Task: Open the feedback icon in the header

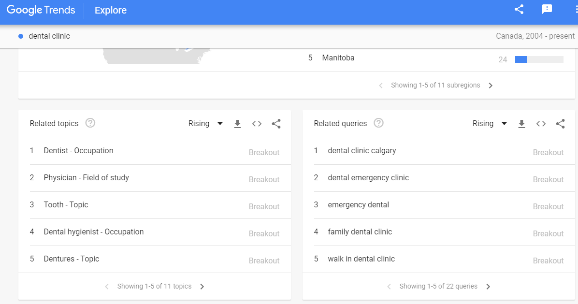Action: click(x=547, y=9)
